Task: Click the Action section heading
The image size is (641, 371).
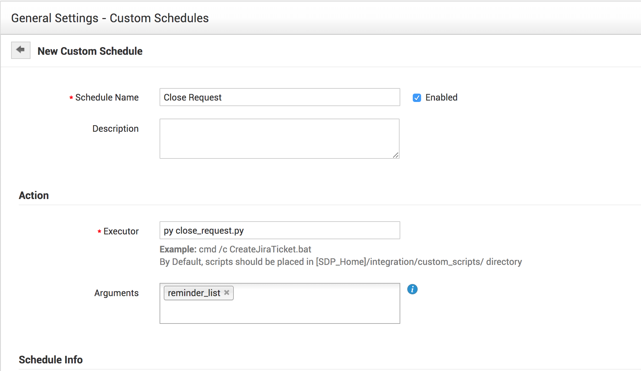Action: pos(34,196)
